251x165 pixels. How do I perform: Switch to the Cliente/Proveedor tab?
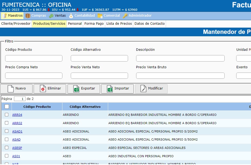coord(16,24)
